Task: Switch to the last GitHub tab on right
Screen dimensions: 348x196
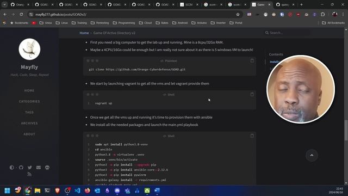Action: (285, 4)
